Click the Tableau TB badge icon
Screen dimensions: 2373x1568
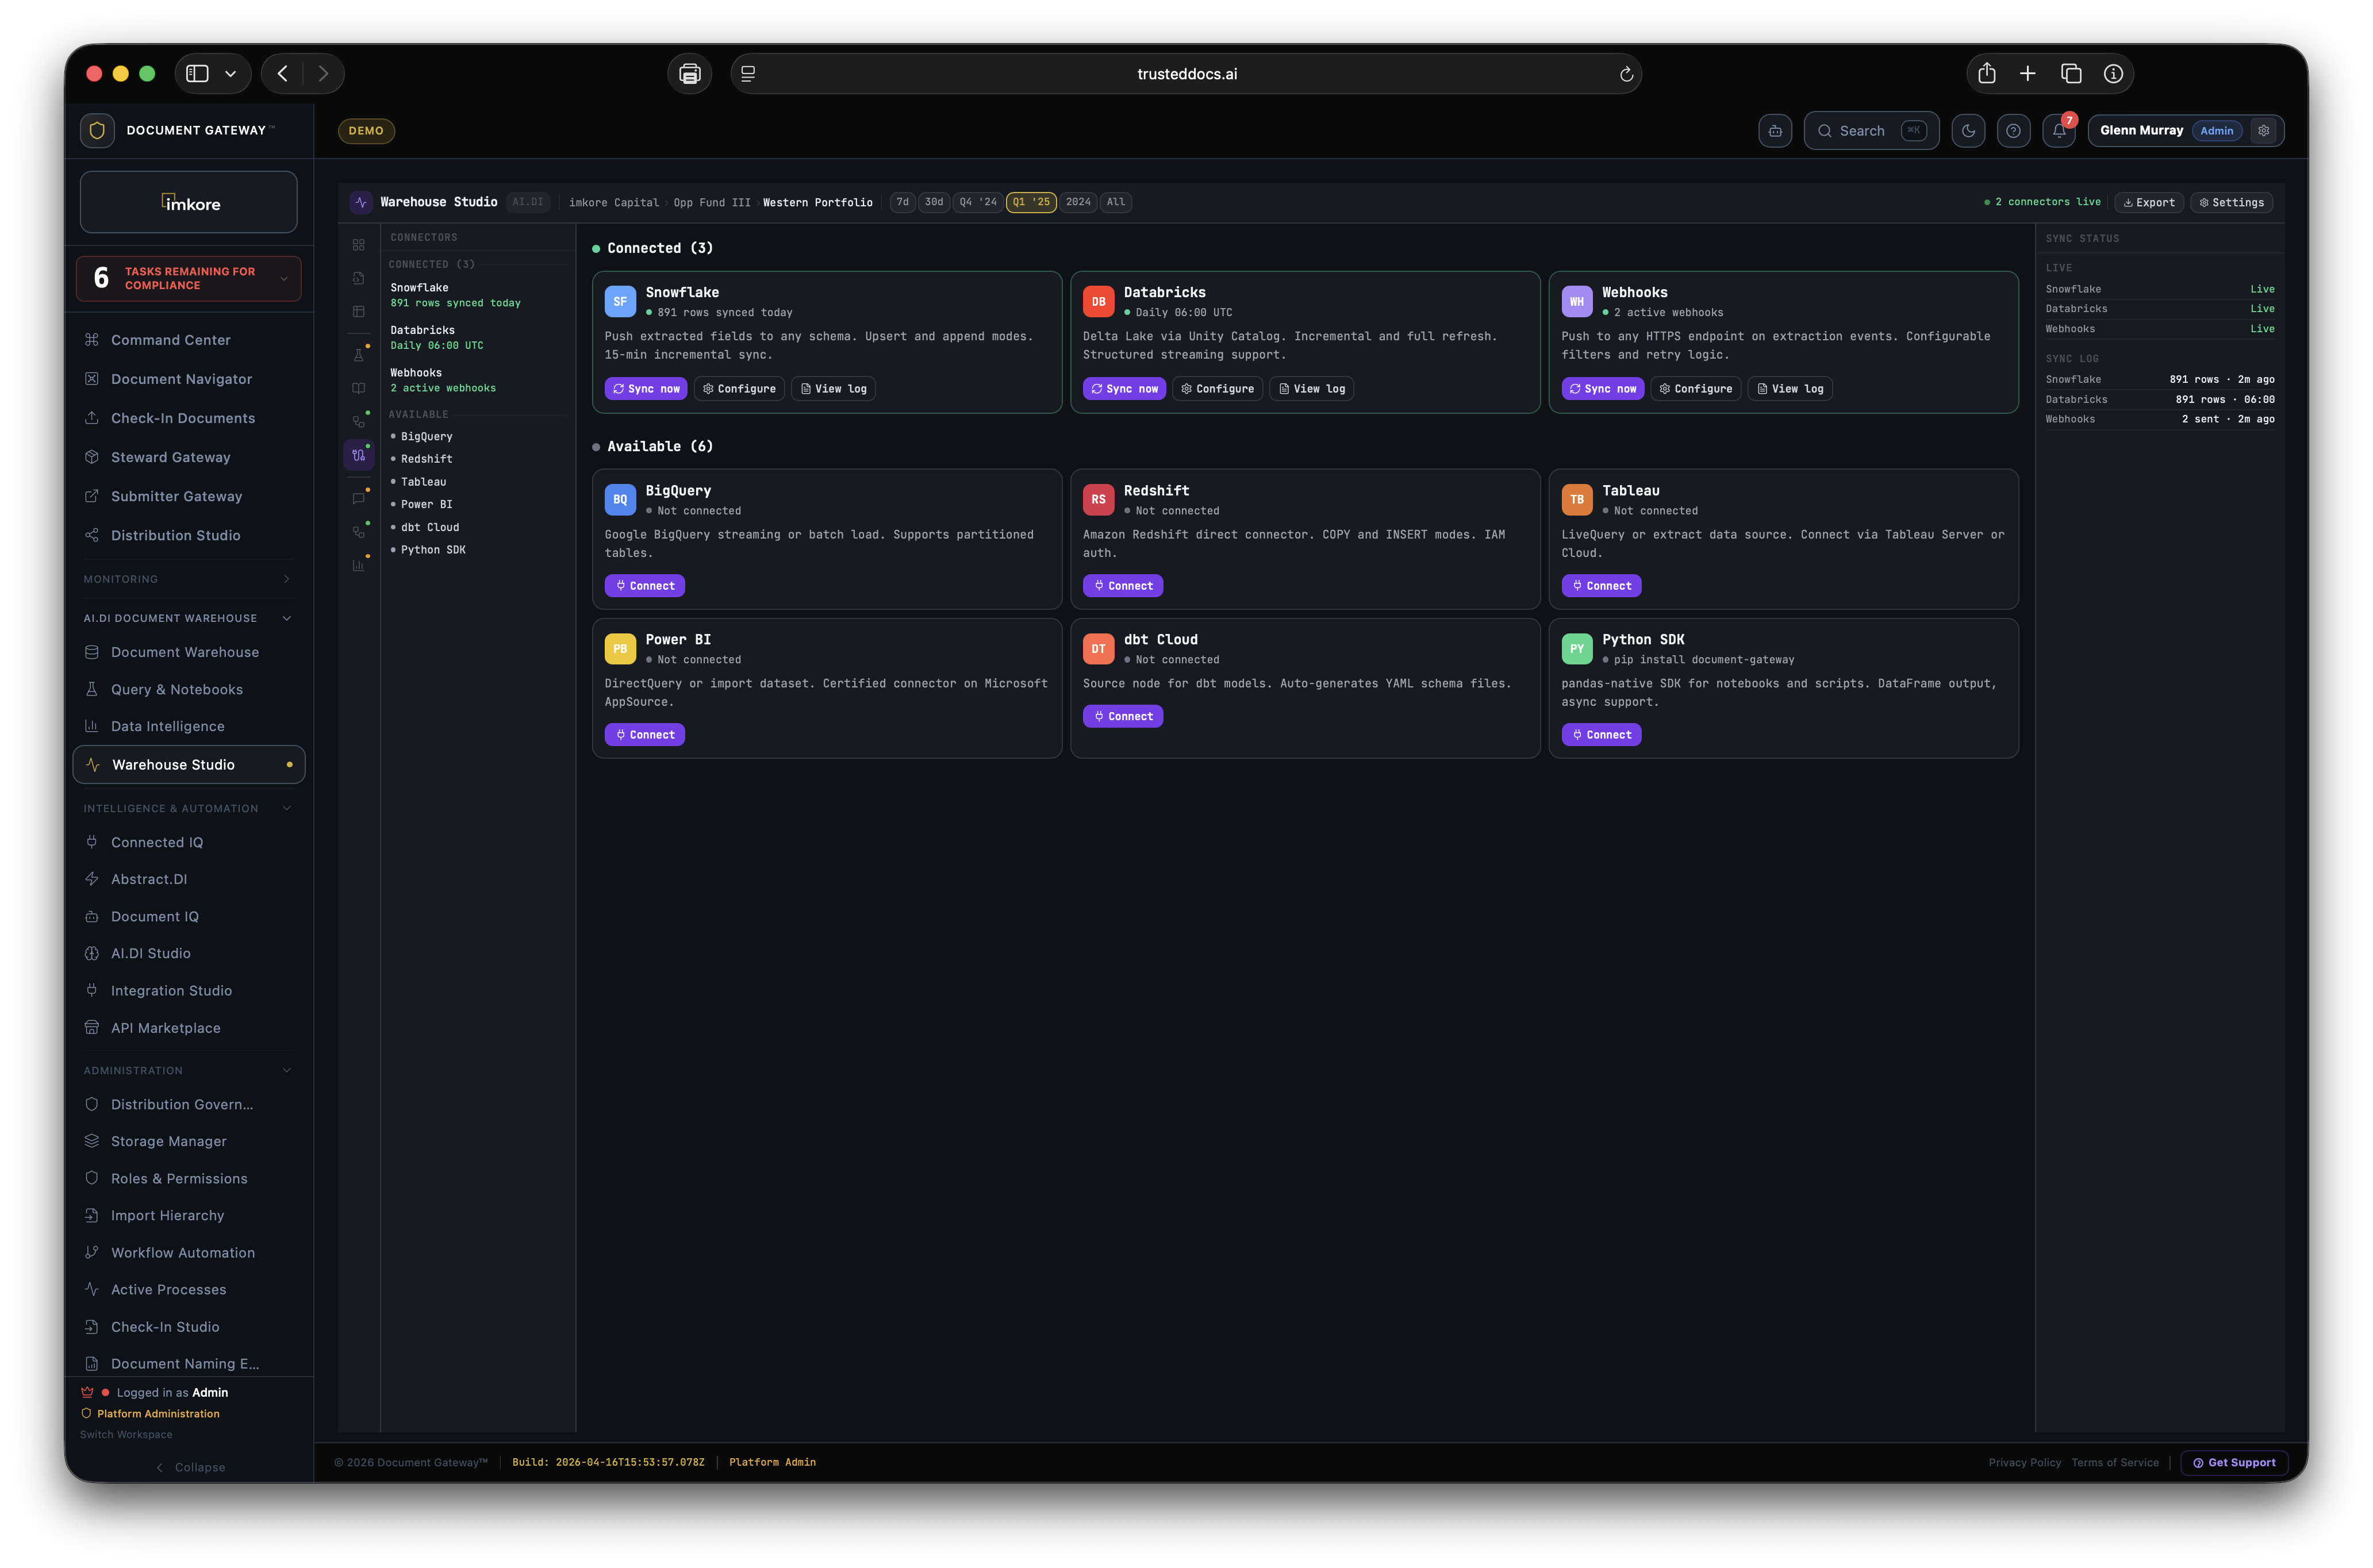1577,499
